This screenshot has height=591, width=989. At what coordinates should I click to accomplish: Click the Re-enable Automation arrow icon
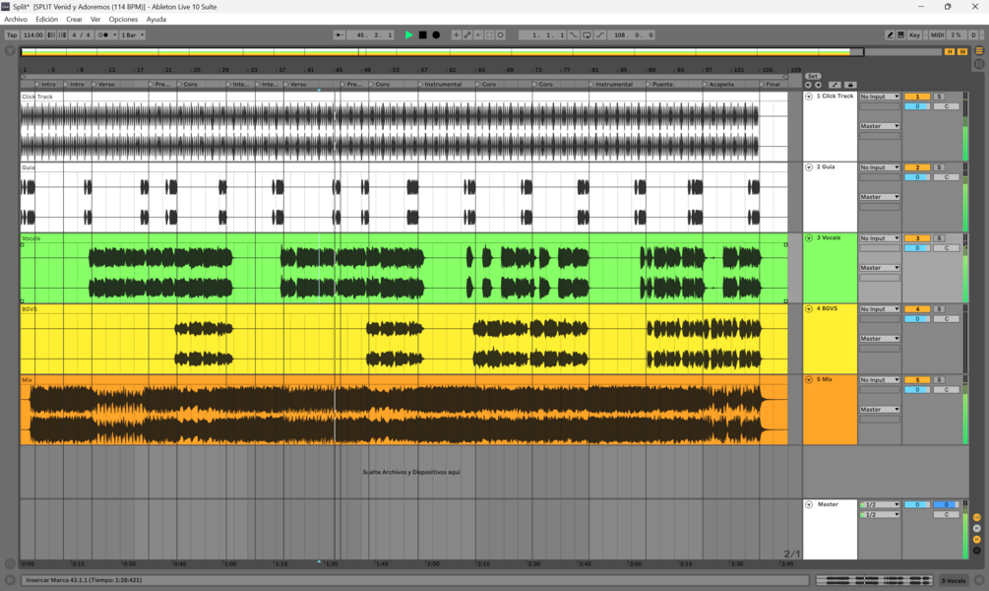tap(478, 35)
